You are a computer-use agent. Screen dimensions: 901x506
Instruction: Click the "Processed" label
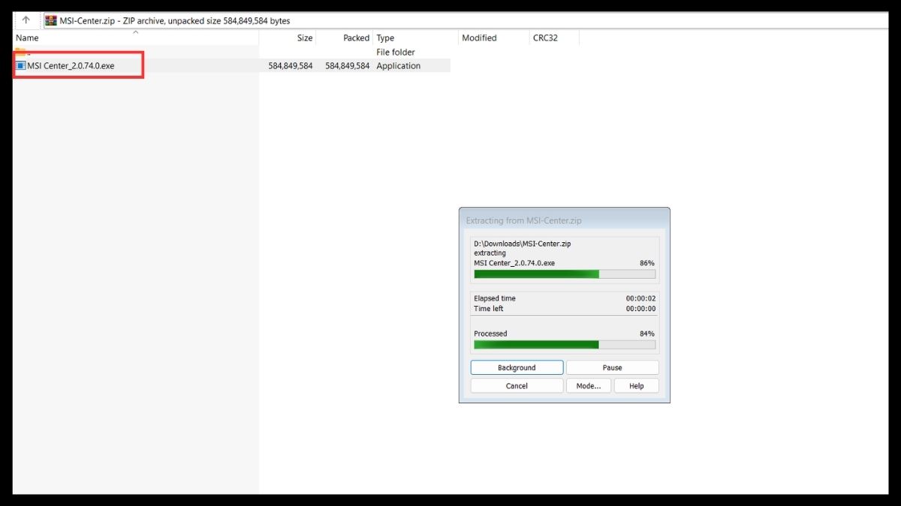(x=490, y=334)
